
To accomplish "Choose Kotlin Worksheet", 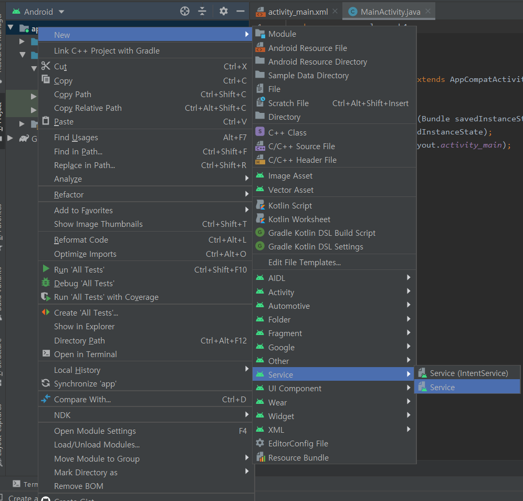I will pos(334,219).
